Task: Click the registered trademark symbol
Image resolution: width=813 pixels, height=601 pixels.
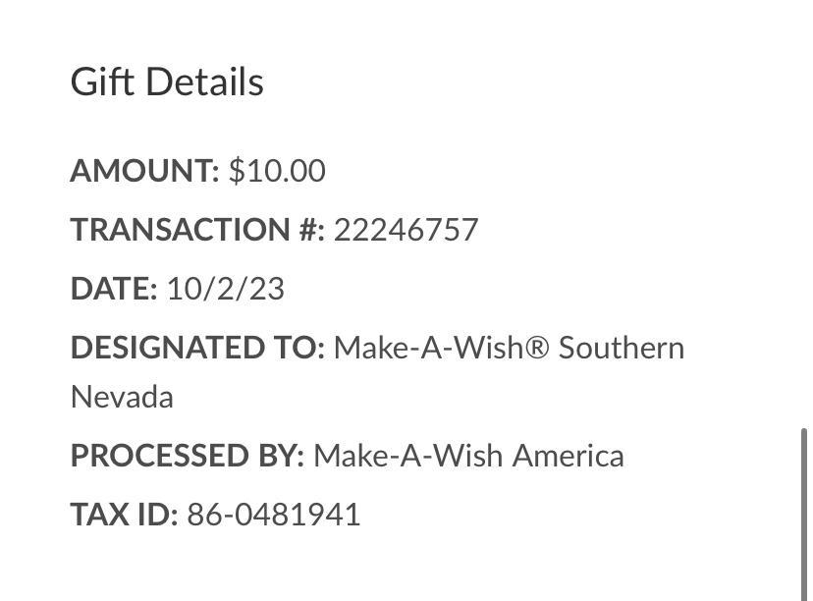Action: point(537,348)
